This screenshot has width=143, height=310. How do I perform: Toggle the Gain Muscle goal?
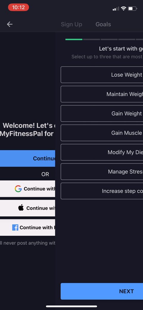coord(102,133)
